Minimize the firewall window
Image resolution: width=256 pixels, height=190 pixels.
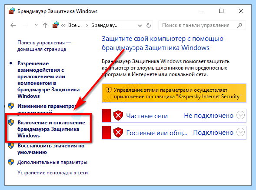point(202,11)
